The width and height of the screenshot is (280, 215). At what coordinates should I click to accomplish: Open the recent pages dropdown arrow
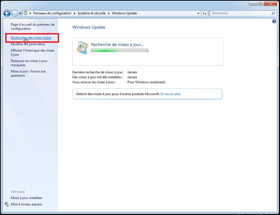(20, 13)
